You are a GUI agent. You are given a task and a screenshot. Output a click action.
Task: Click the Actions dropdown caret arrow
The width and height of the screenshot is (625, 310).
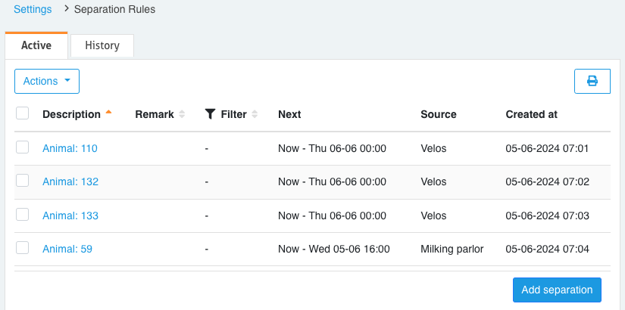pyautogui.click(x=67, y=80)
